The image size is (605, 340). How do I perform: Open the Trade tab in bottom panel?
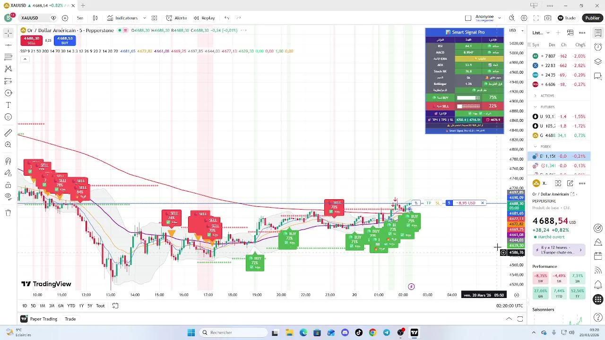pyautogui.click(x=70, y=319)
